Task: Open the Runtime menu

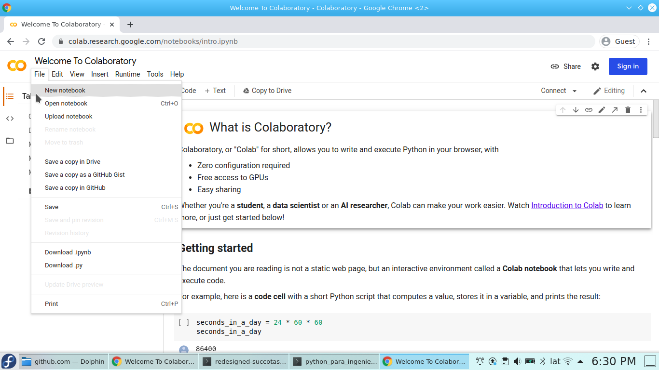Action: (x=128, y=74)
